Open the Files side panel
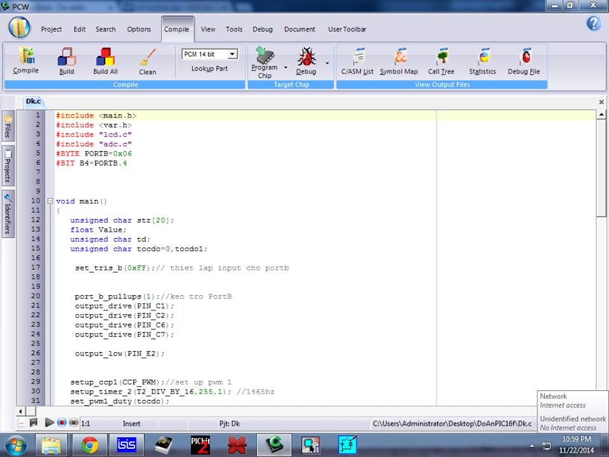609x457 pixels. click(8, 126)
